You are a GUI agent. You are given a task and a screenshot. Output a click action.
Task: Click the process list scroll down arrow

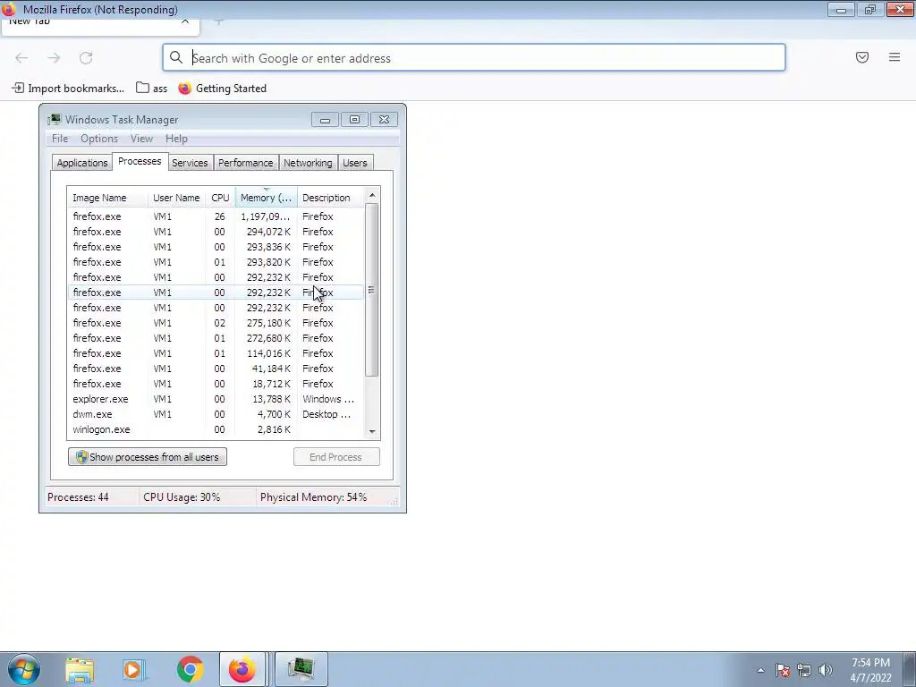click(372, 432)
